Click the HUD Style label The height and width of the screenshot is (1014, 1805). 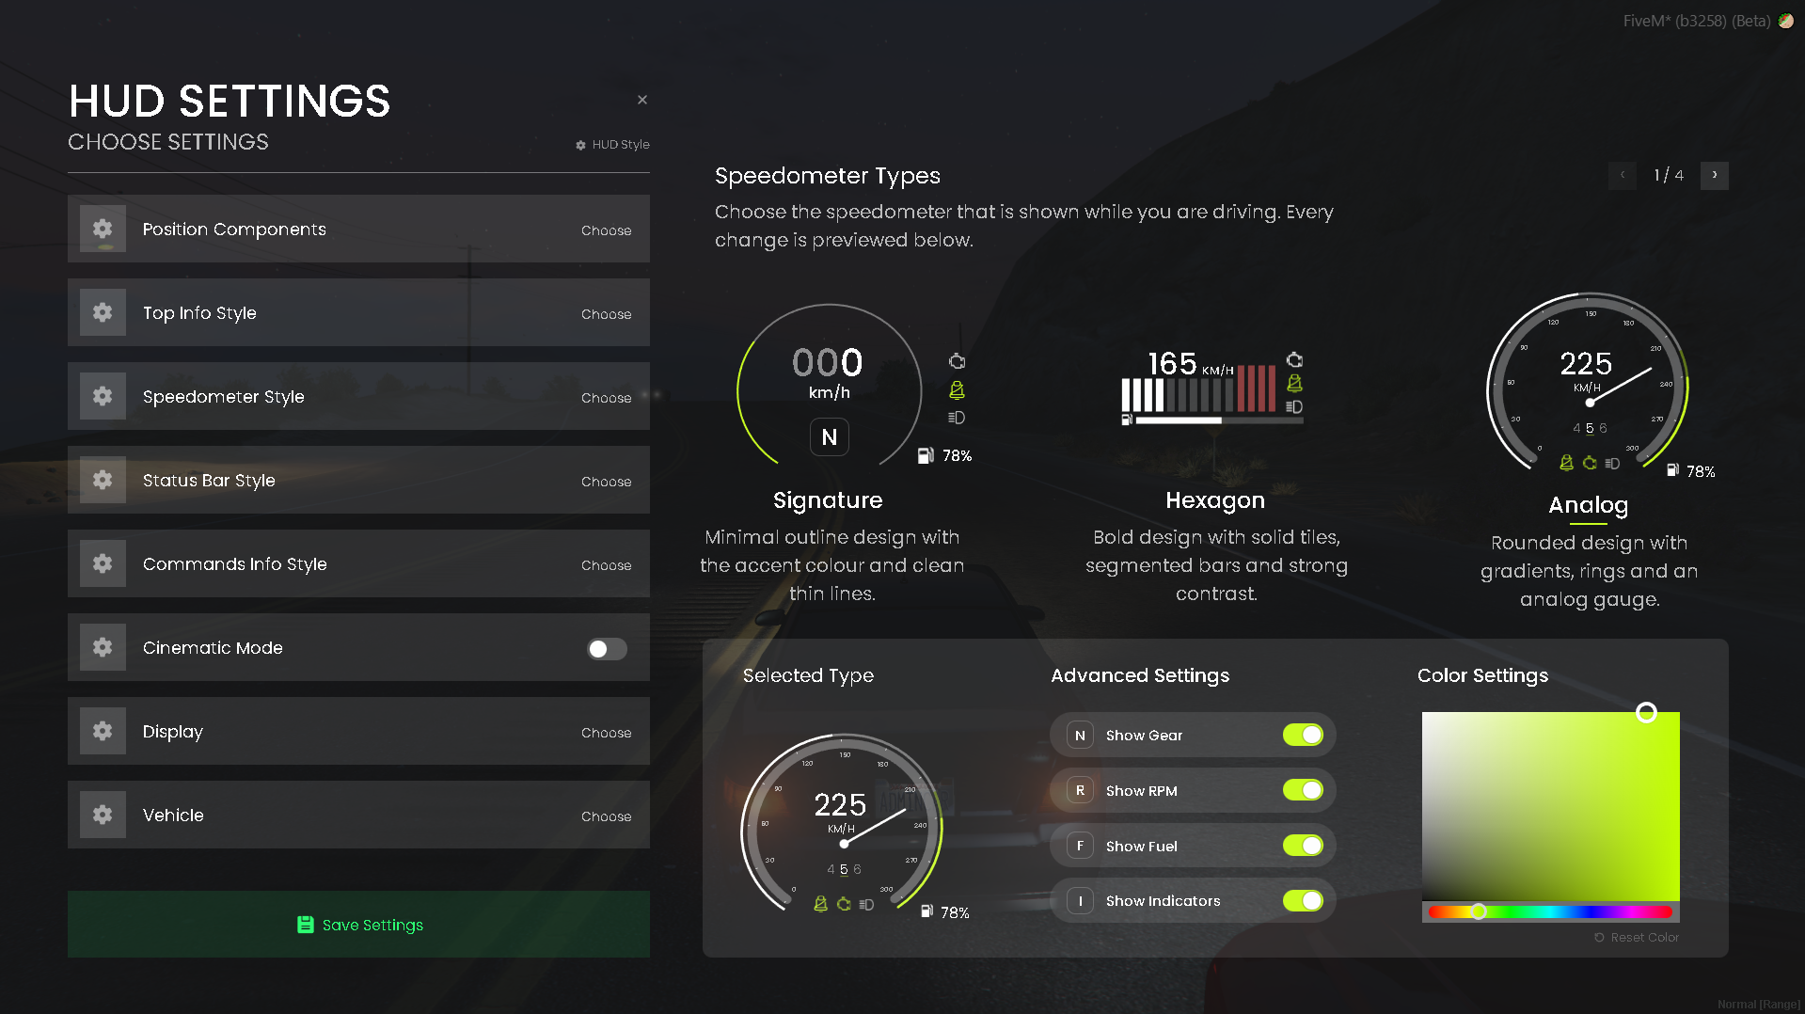tap(612, 145)
